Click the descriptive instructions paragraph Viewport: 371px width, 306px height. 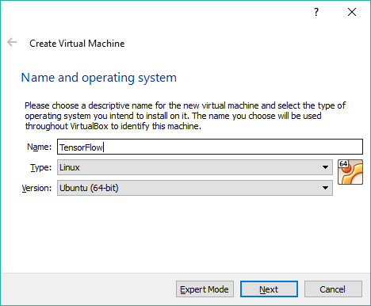(x=185, y=116)
